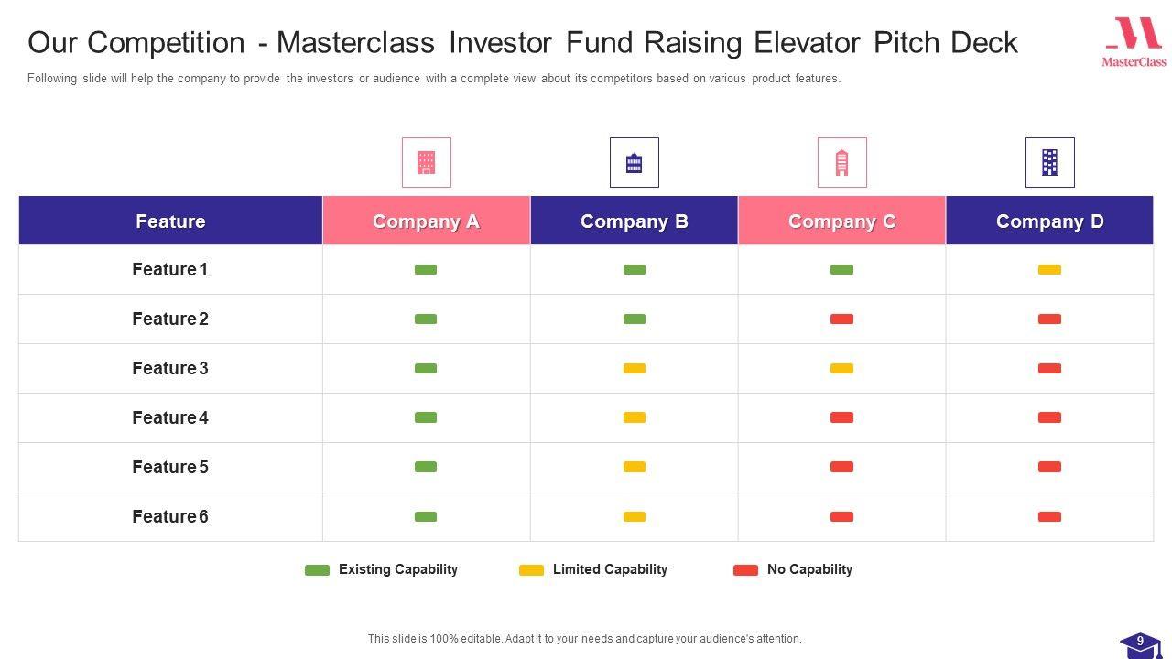Screen dimensions: 1172x659
Task: Click the Company C header cell
Action: [841, 221]
